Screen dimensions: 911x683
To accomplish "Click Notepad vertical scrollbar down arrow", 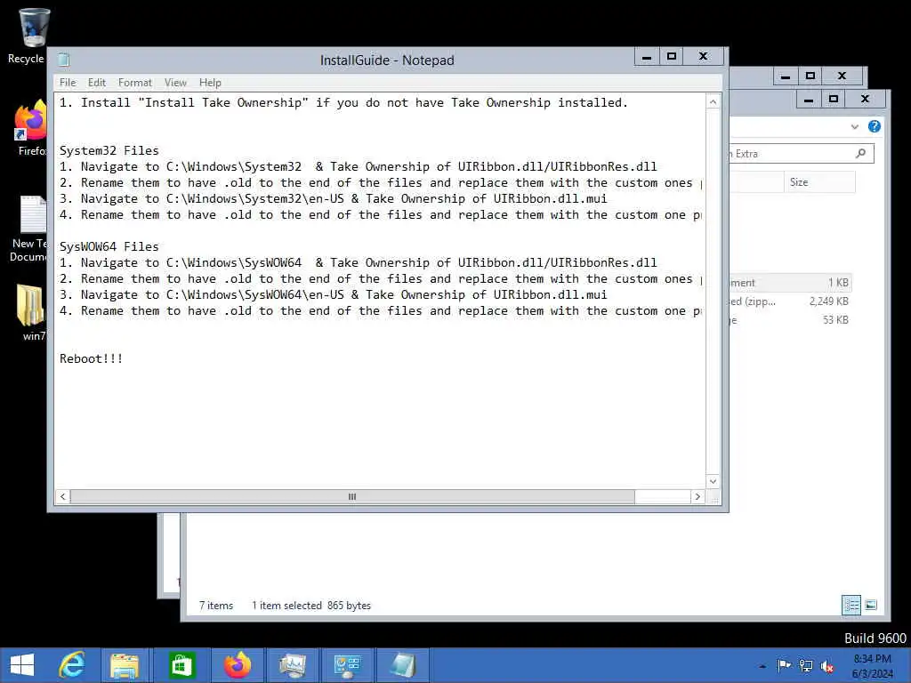I will coord(713,481).
